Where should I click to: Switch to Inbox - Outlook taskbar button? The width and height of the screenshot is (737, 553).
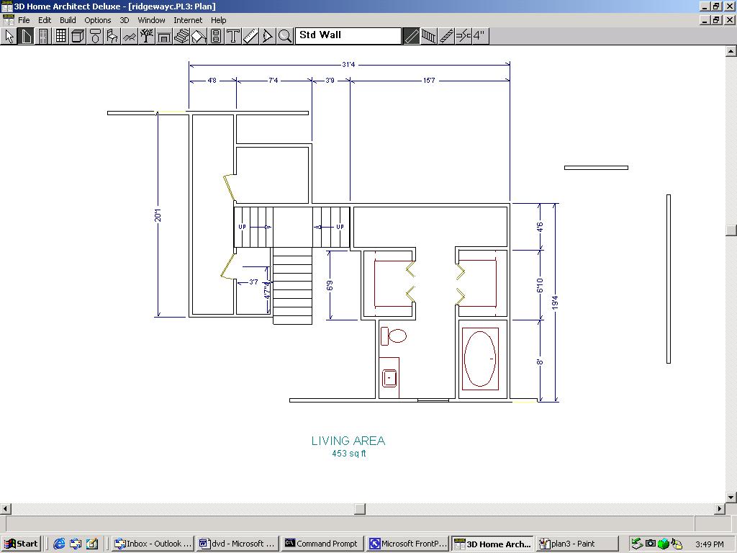click(154, 544)
